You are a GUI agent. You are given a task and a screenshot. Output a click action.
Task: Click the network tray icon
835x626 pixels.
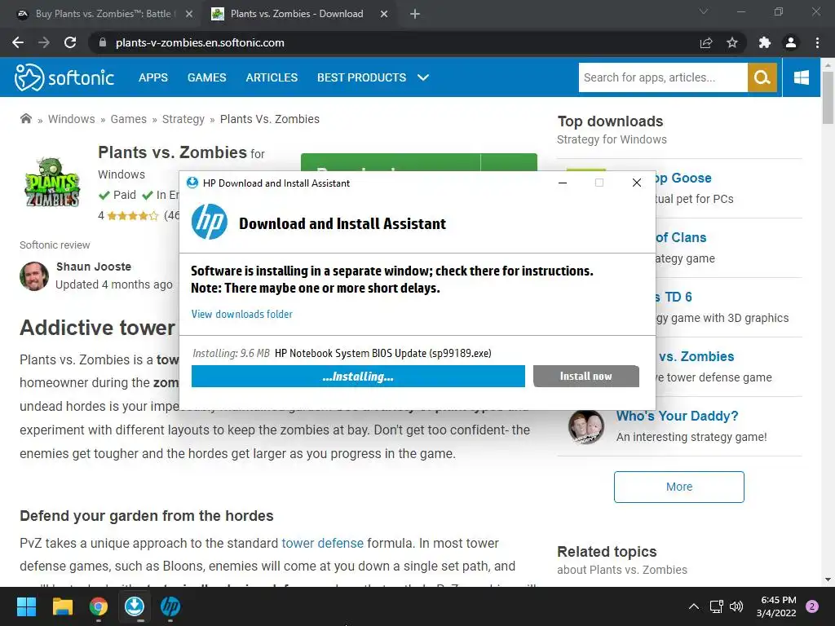tap(716, 606)
